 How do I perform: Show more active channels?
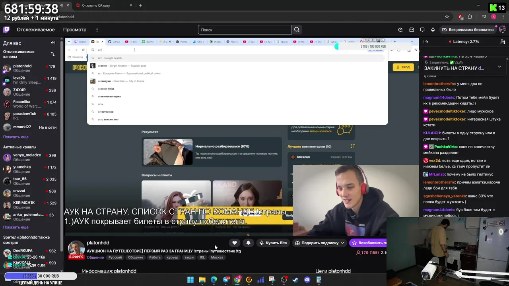pos(16,227)
